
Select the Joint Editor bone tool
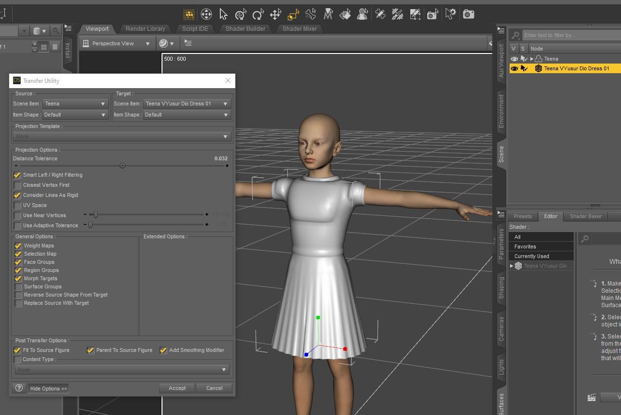310,14
